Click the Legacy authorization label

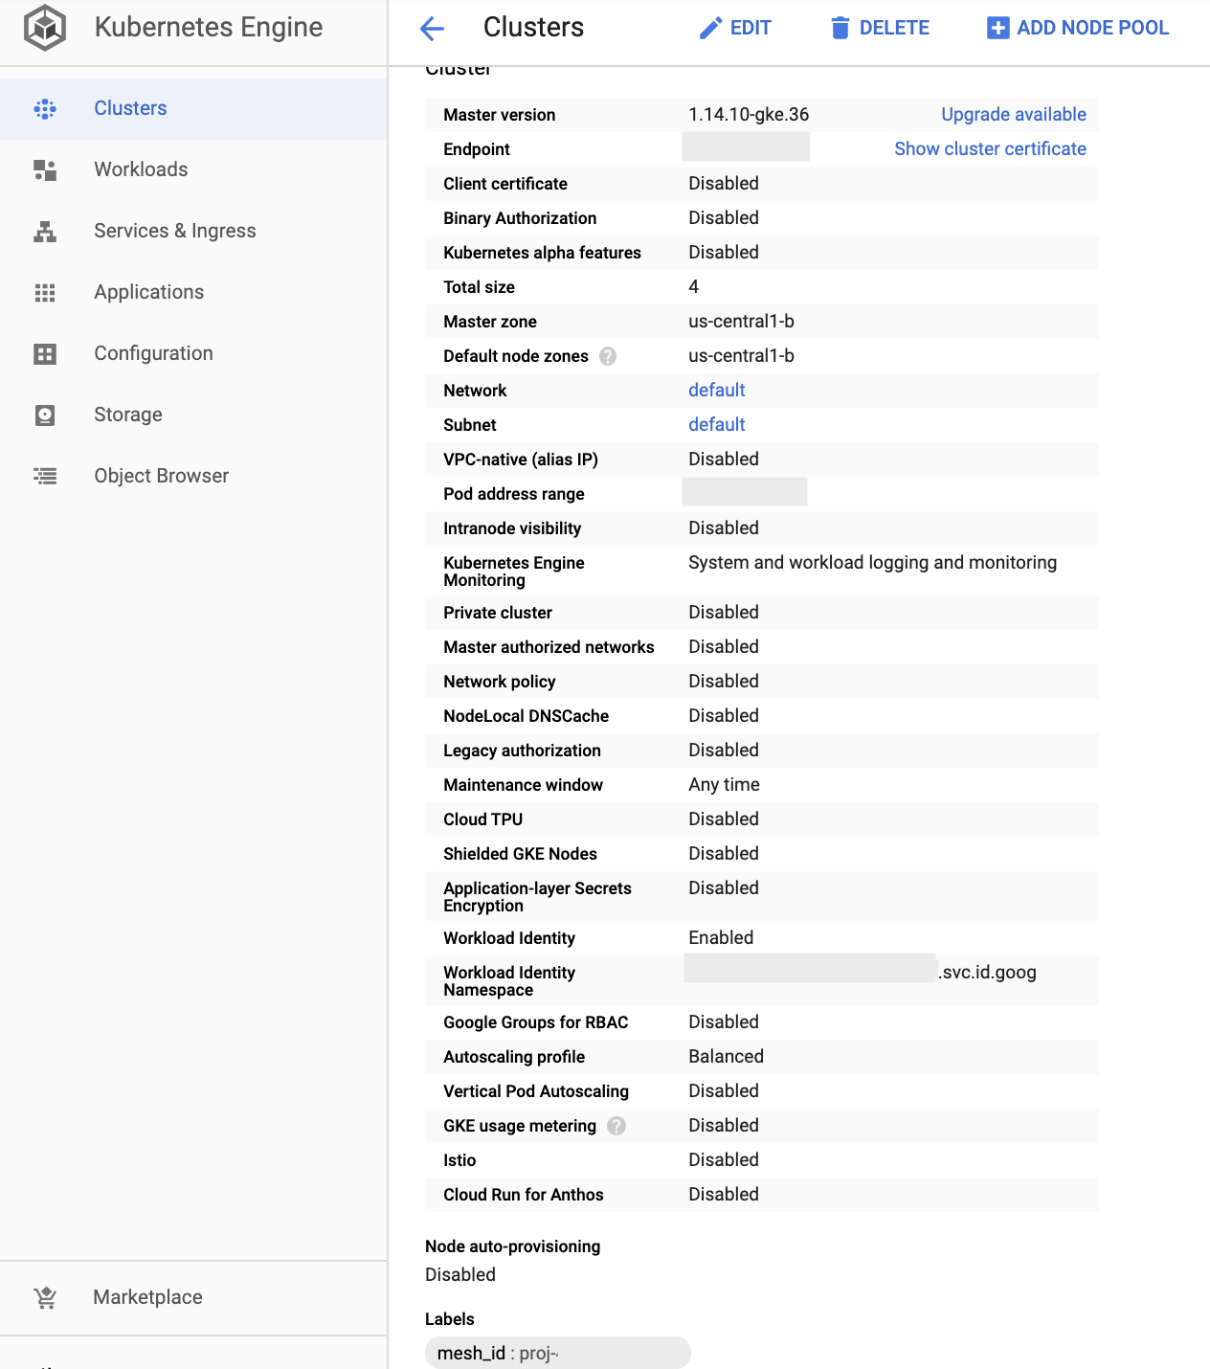coord(522,751)
